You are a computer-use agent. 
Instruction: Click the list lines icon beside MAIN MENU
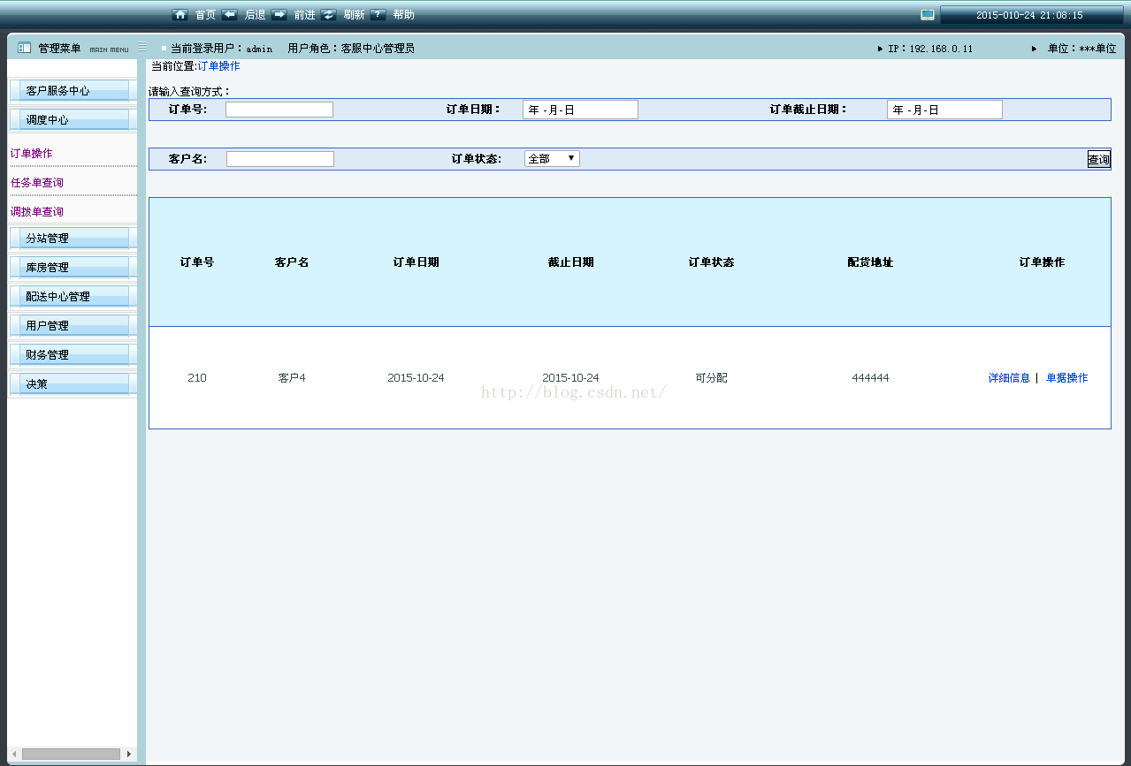tap(142, 47)
